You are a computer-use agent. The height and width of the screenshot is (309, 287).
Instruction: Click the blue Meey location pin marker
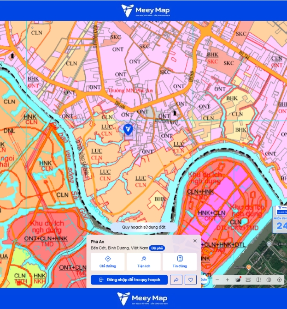[x=128, y=130]
